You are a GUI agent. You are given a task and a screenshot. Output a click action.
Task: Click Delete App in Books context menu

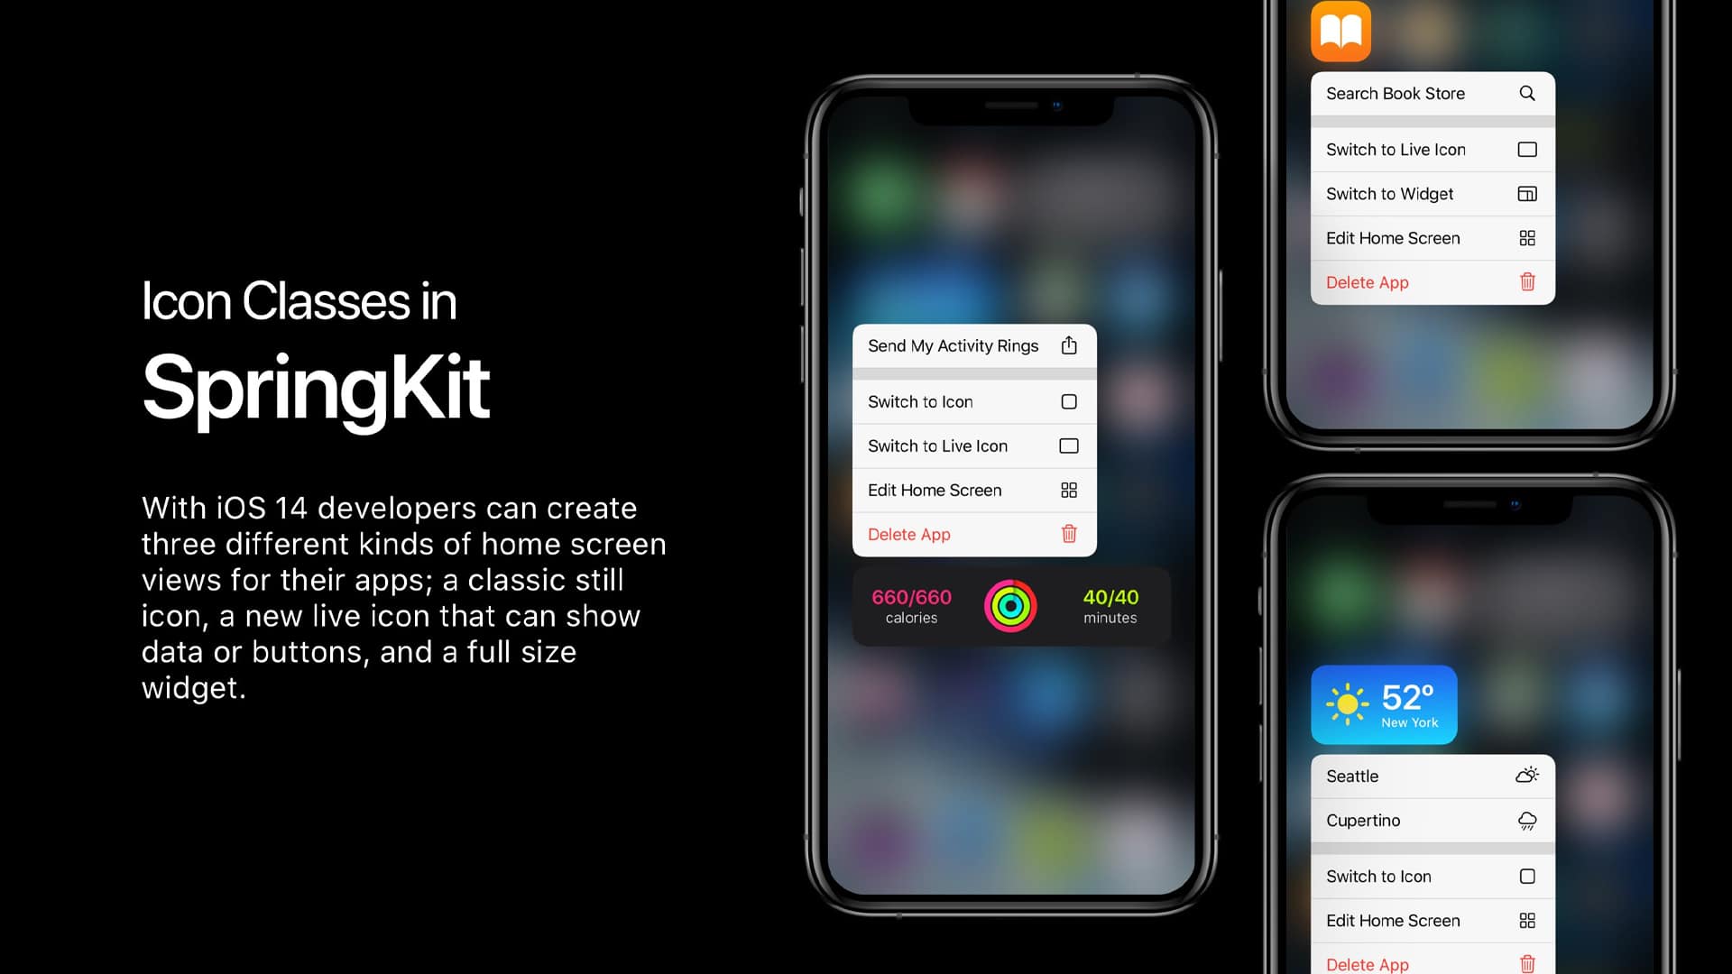coord(1367,282)
